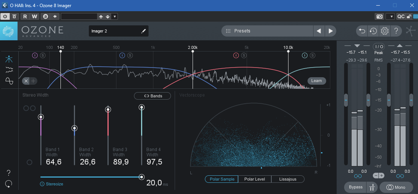
Task: Toggle the link Bands button
Action: pos(153,96)
